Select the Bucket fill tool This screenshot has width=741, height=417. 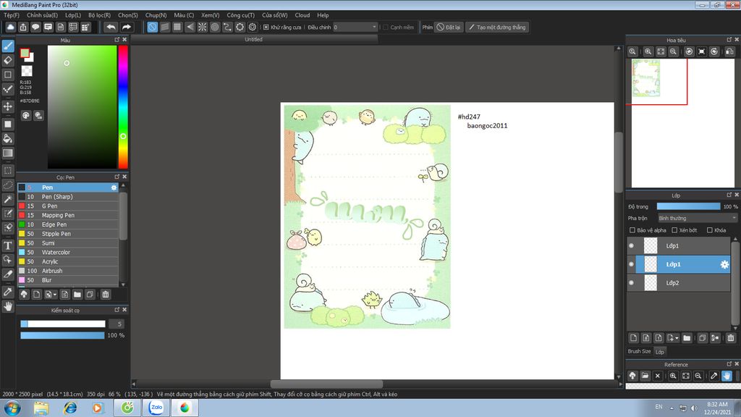[x=8, y=138]
